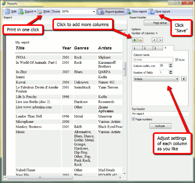Viewport: 195px width, 183px height.
Task: Click the Mad Heads artist cell
Action: coord(107,170)
